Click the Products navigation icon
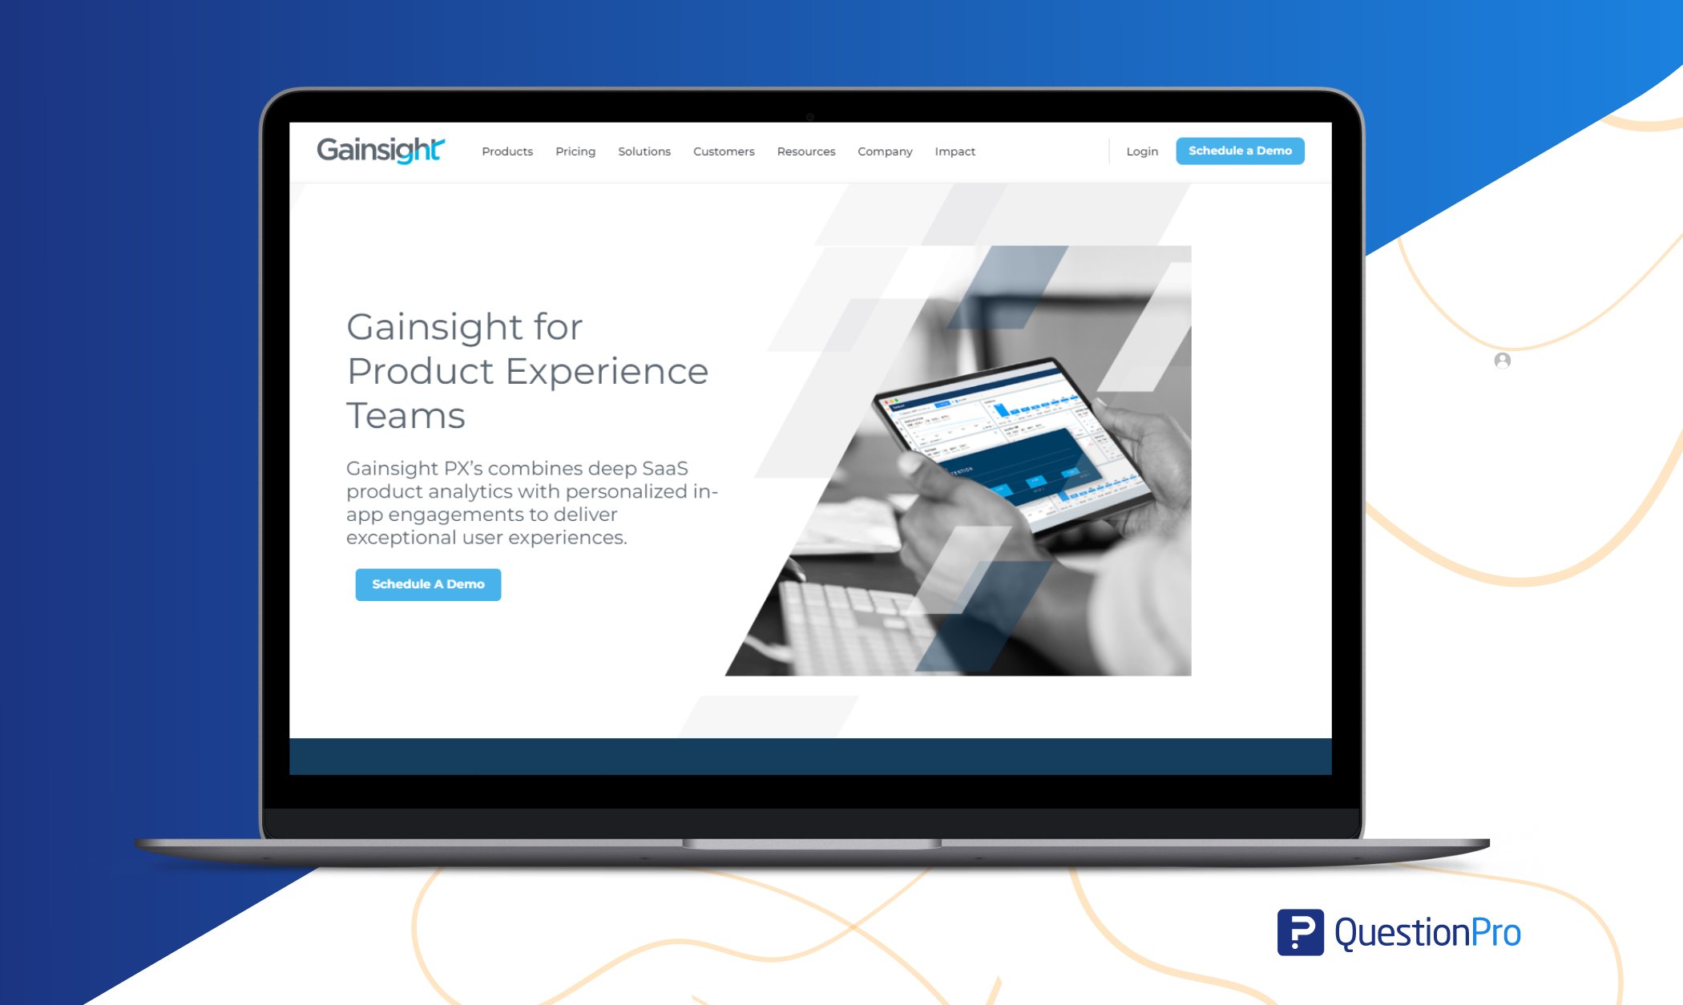 506,150
